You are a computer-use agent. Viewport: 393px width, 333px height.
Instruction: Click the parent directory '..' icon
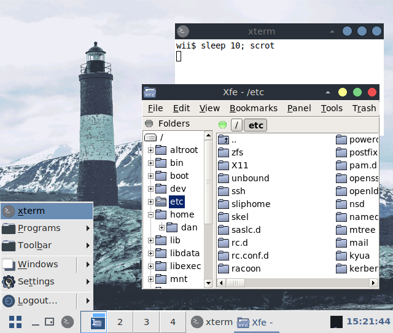(x=224, y=140)
